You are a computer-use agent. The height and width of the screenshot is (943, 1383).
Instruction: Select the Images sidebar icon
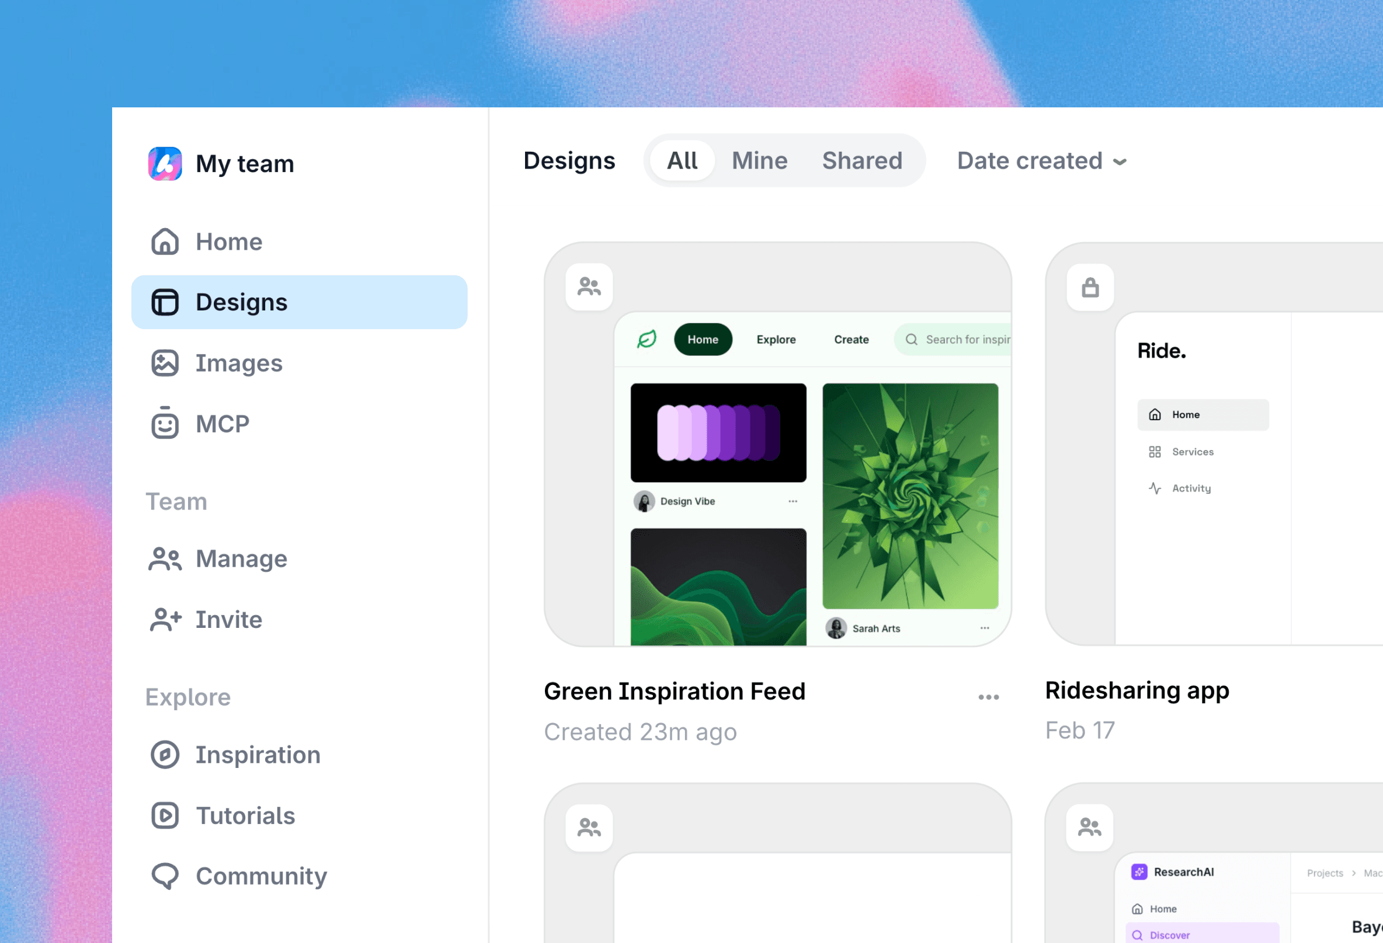pos(165,363)
